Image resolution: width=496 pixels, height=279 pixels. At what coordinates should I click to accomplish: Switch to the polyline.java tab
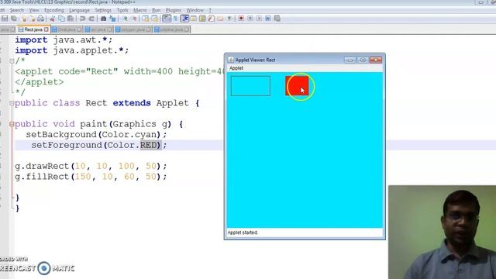click(x=172, y=29)
